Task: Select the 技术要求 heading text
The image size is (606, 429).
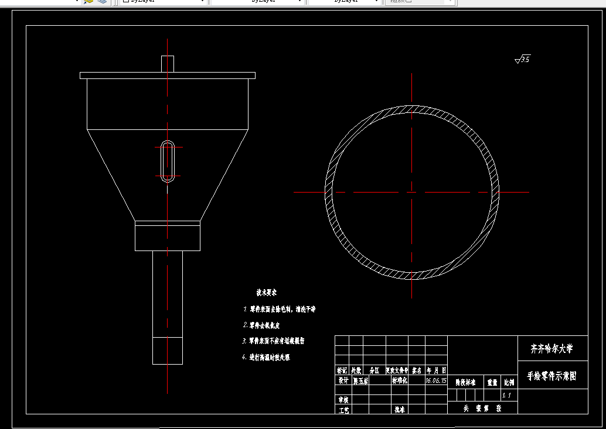Action: point(267,293)
